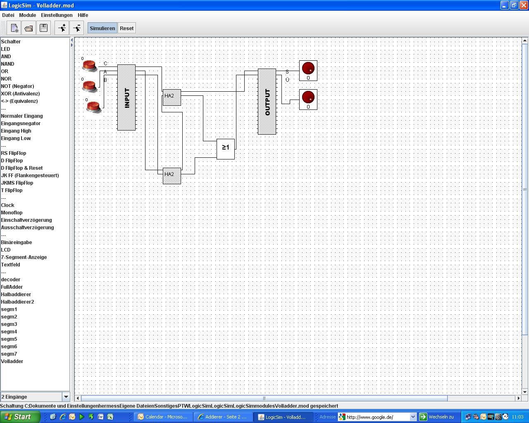Toggle the Simulieren button
This screenshot has height=423, width=529.
point(102,28)
